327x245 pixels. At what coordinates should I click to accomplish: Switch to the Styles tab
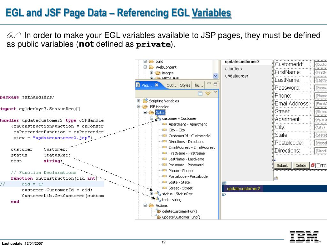pyautogui.click(x=185, y=85)
